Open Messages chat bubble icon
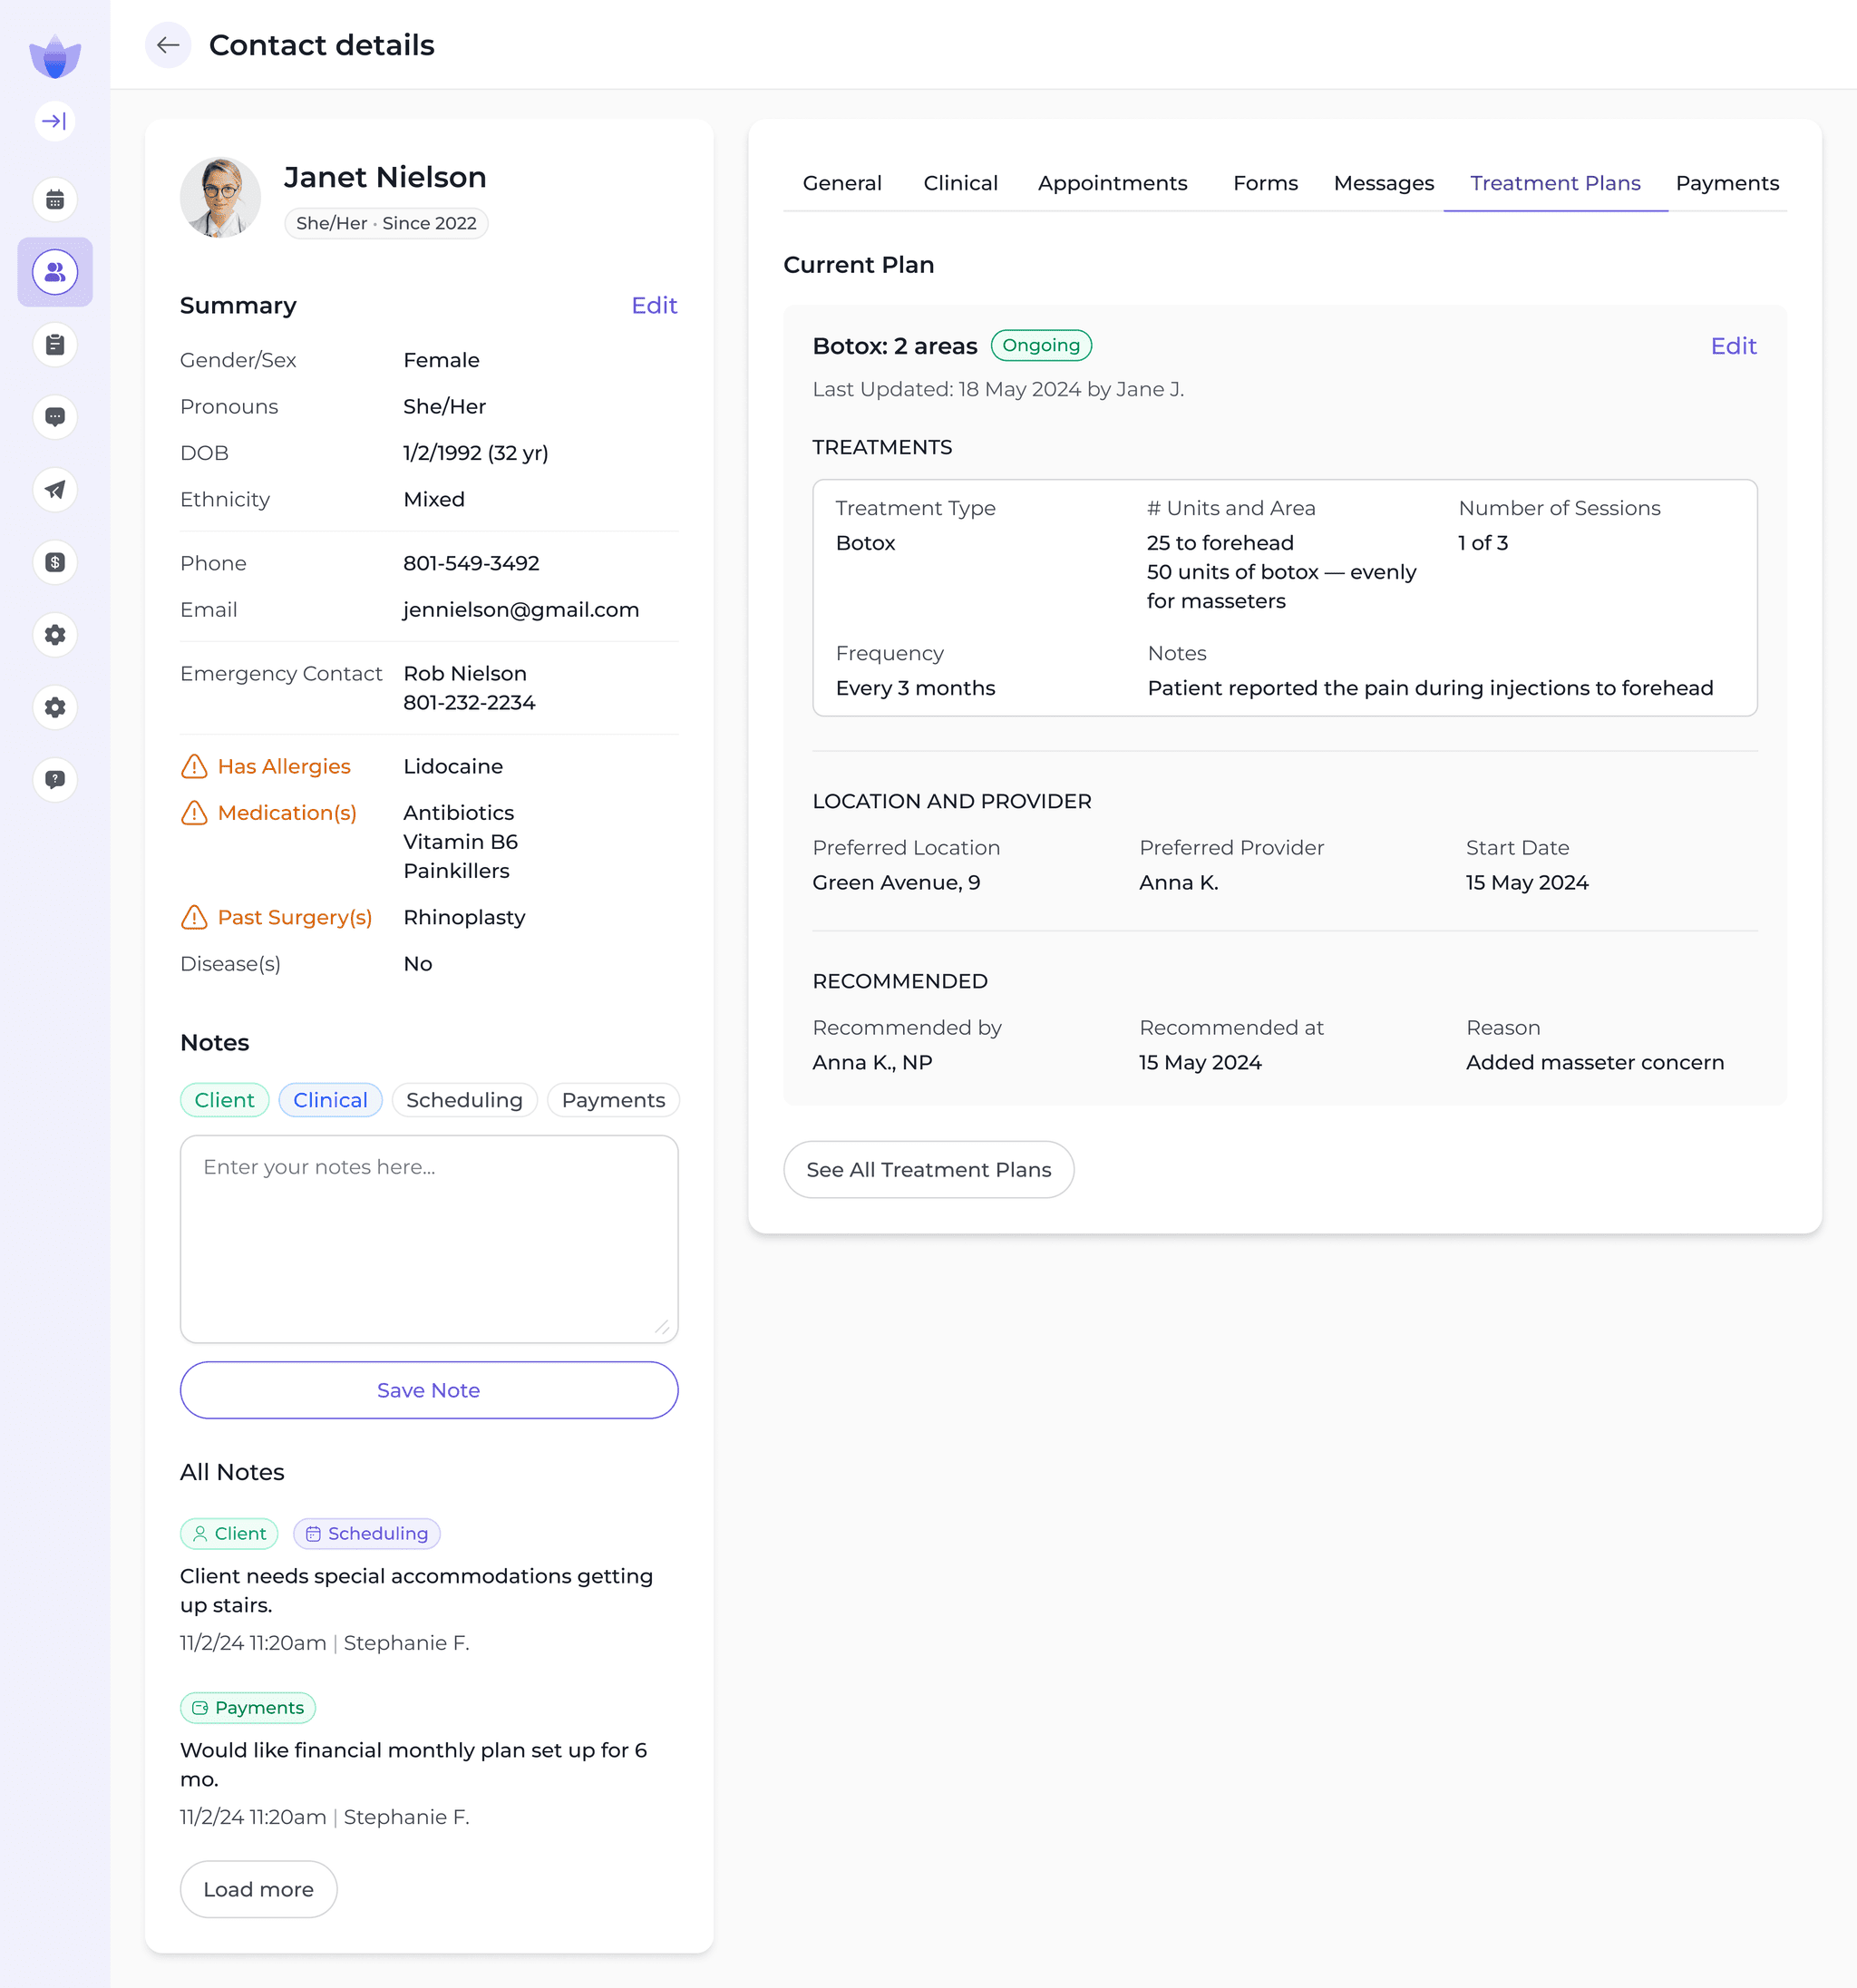 pyautogui.click(x=55, y=417)
